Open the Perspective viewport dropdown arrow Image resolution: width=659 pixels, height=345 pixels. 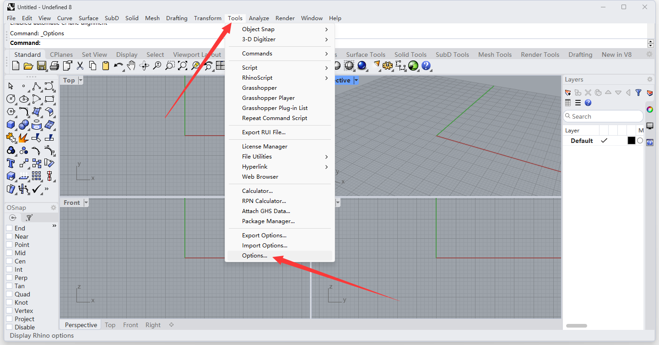(356, 80)
